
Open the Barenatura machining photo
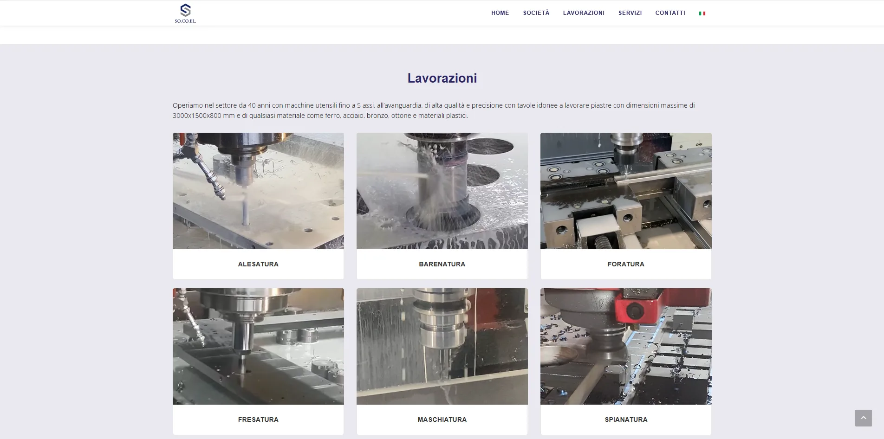click(x=442, y=191)
